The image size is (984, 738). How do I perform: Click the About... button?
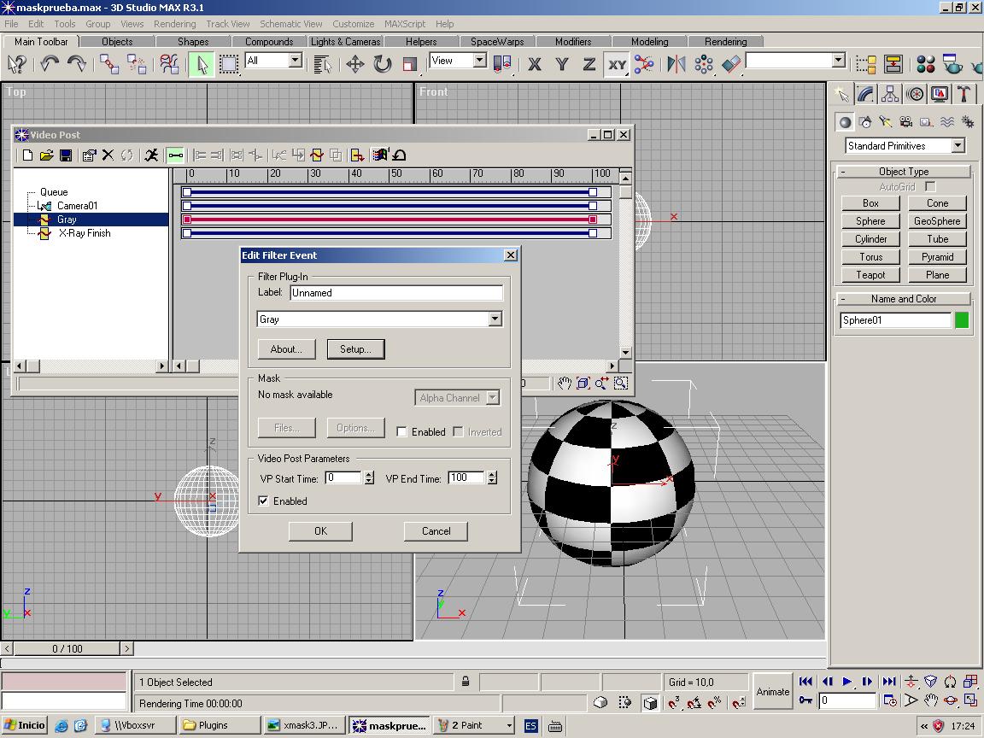coord(286,348)
